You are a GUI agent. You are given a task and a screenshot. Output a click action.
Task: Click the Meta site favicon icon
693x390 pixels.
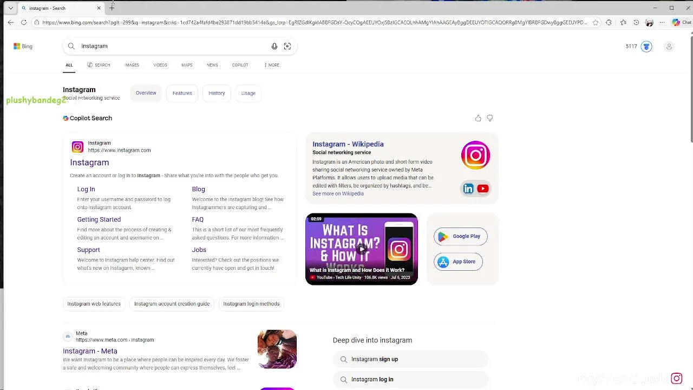pos(68,336)
